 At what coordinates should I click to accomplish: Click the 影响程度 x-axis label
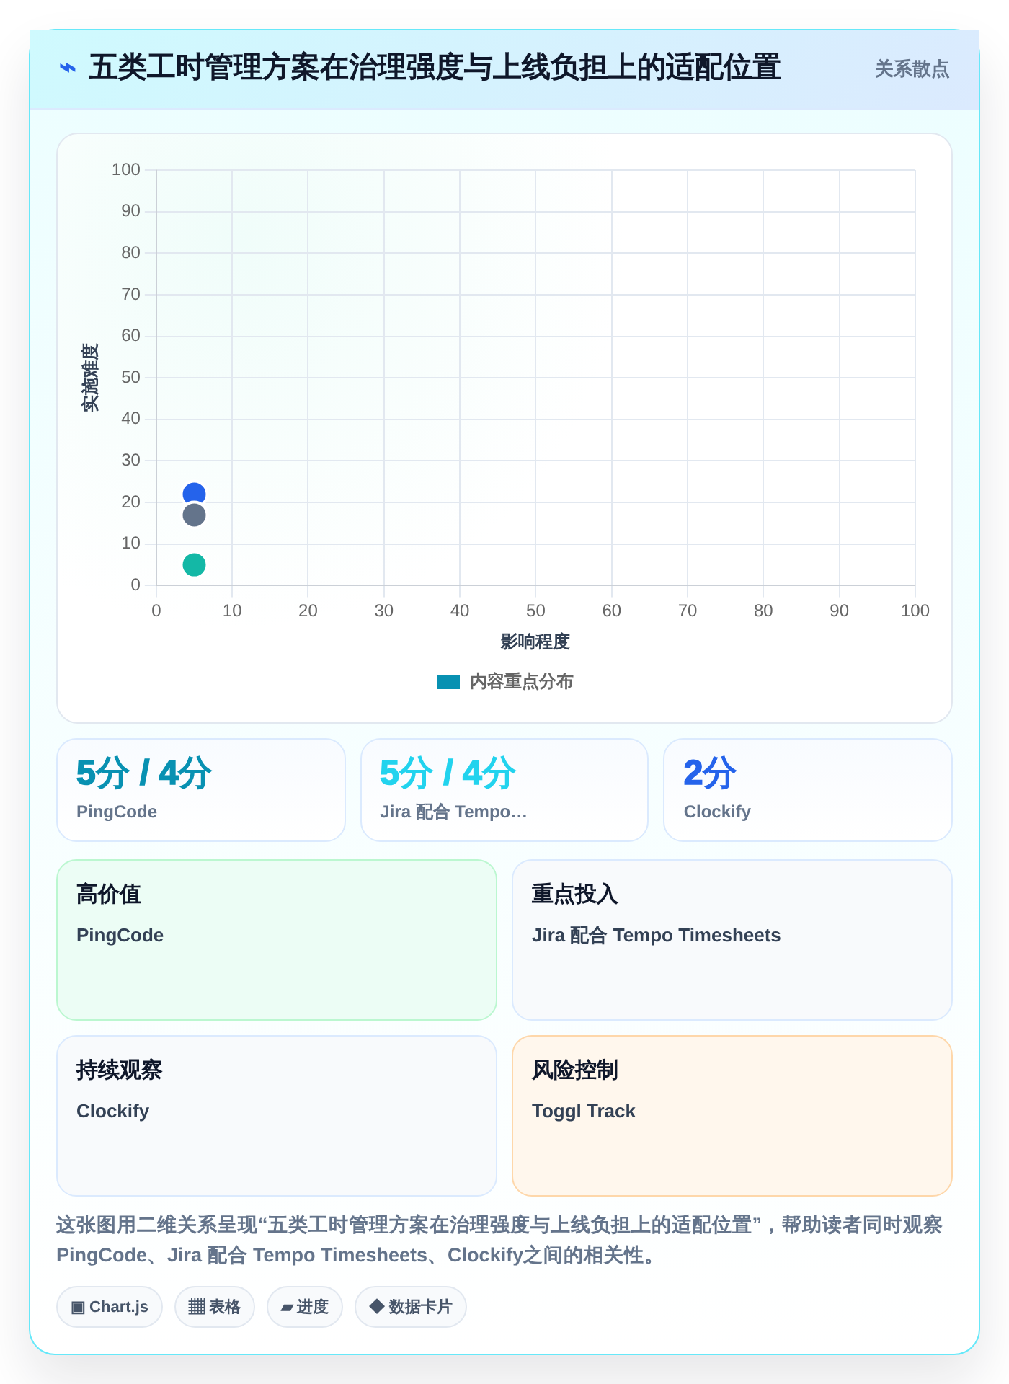(535, 642)
